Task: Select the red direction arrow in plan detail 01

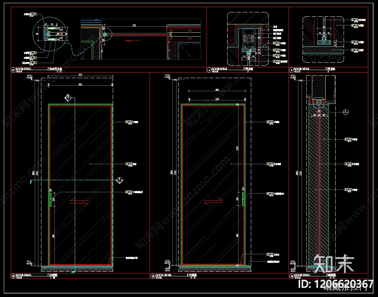Action: (132, 41)
